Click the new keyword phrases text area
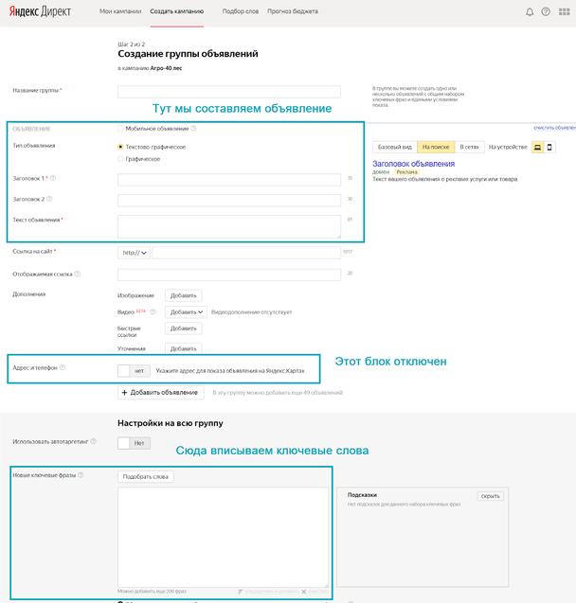This screenshot has width=576, height=603. tap(223, 537)
